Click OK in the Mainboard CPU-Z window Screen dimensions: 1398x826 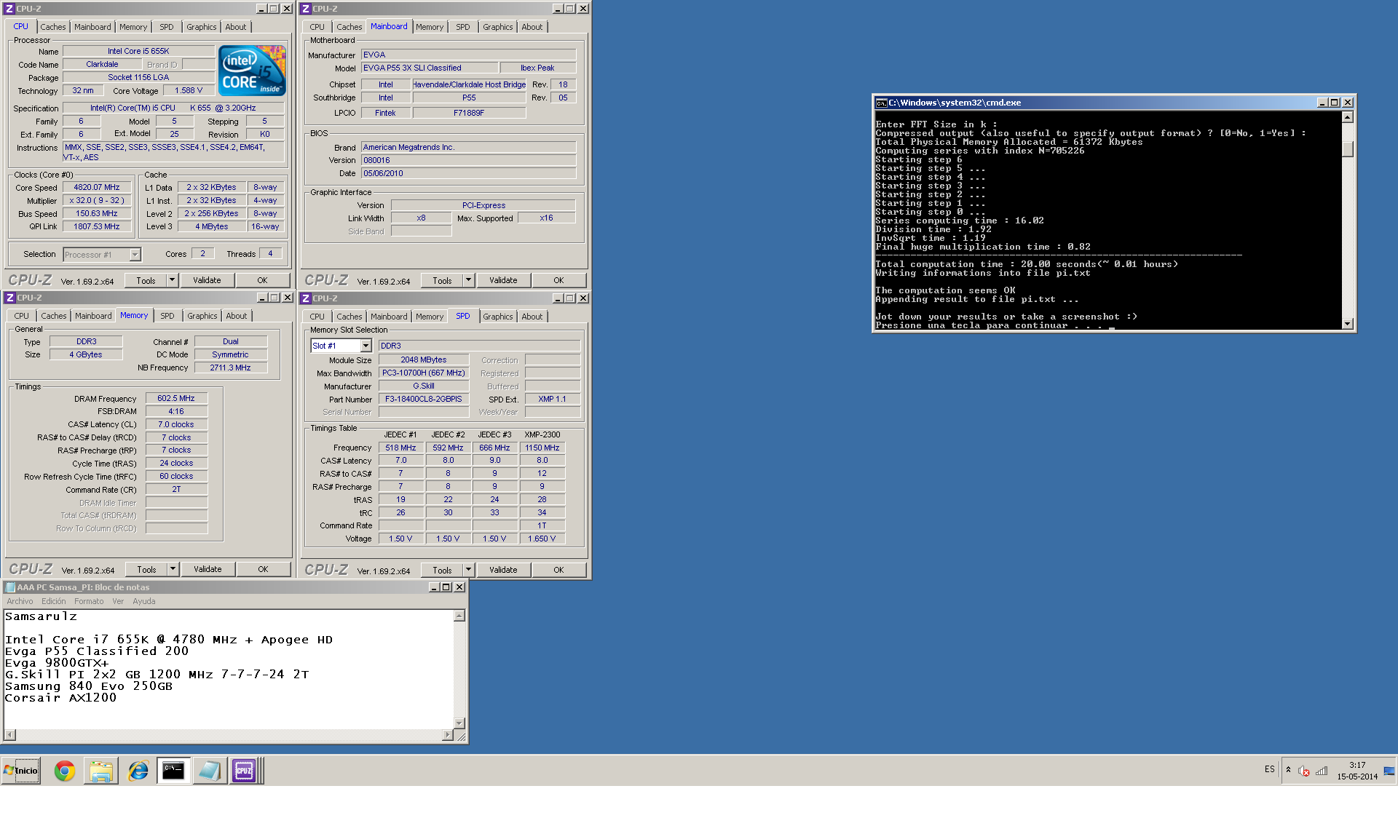coord(558,280)
